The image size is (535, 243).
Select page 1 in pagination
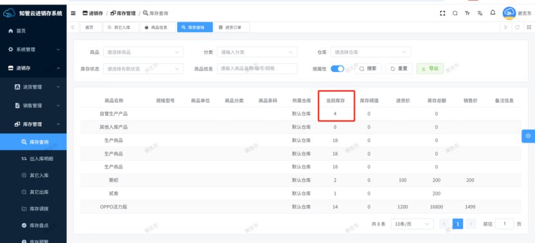tap(458, 224)
